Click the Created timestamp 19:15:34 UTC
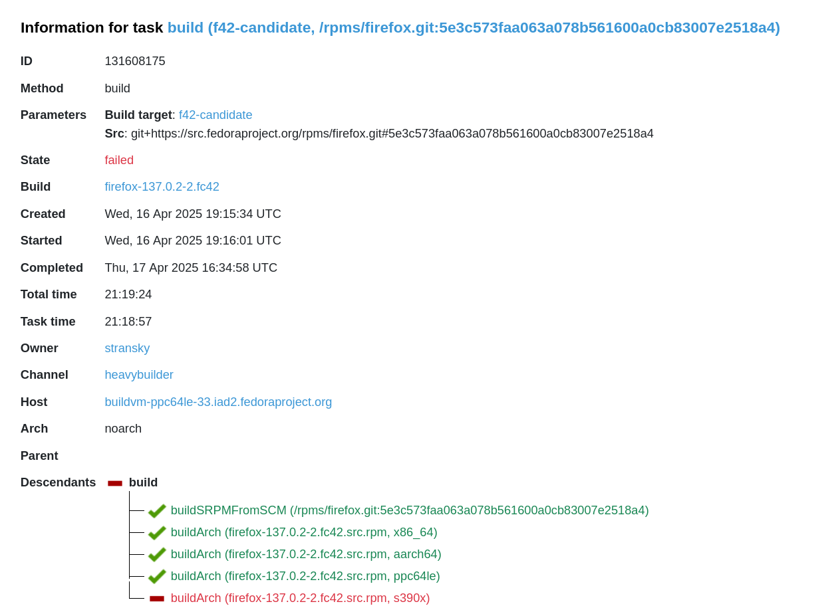Screen dimensions: 838x612 193,214
